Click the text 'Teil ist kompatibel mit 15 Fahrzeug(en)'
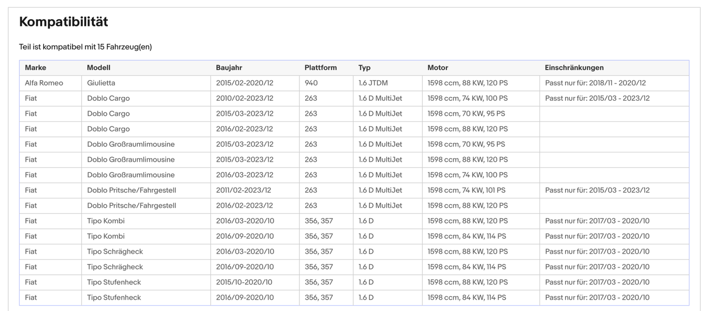 tap(85, 47)
